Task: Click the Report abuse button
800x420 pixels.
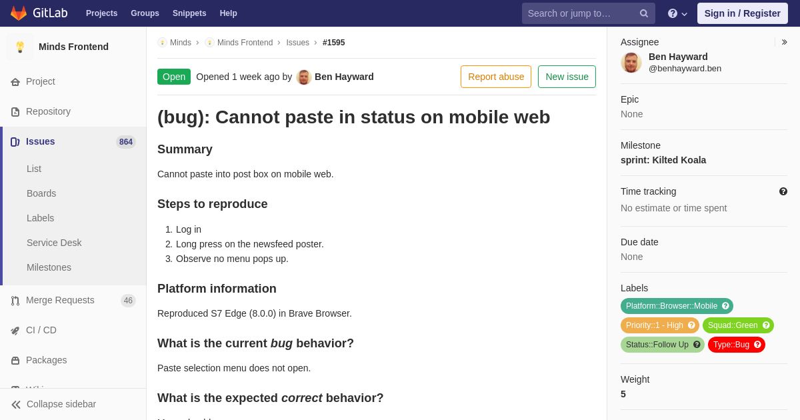Action: click(496, 77)
